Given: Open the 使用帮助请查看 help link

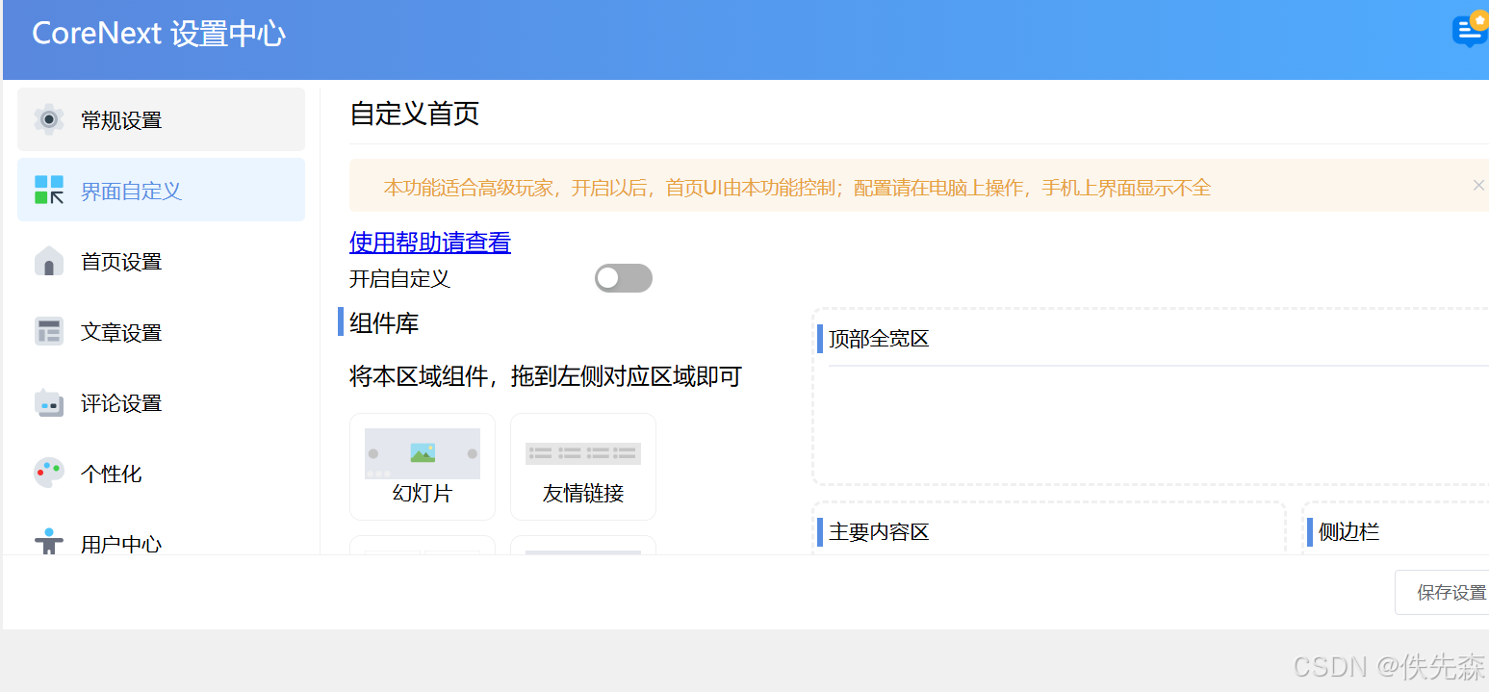Looking at the screenshot, I should click(x=430, y=242).
